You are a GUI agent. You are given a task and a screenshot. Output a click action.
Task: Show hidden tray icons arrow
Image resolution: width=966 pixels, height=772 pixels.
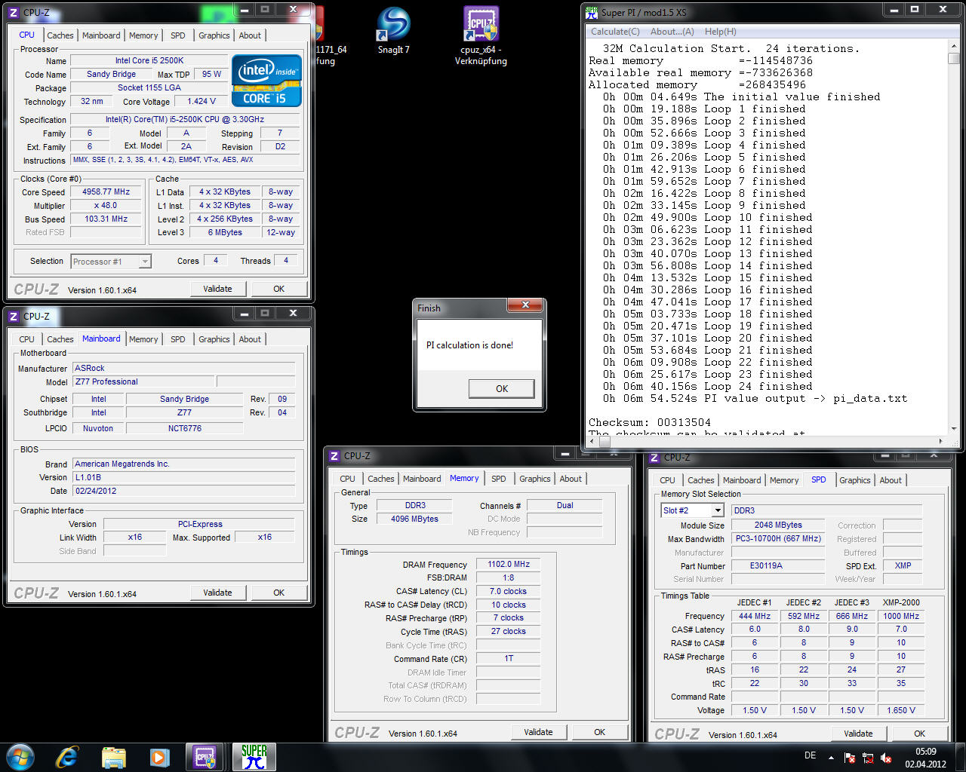coord(831,758)
